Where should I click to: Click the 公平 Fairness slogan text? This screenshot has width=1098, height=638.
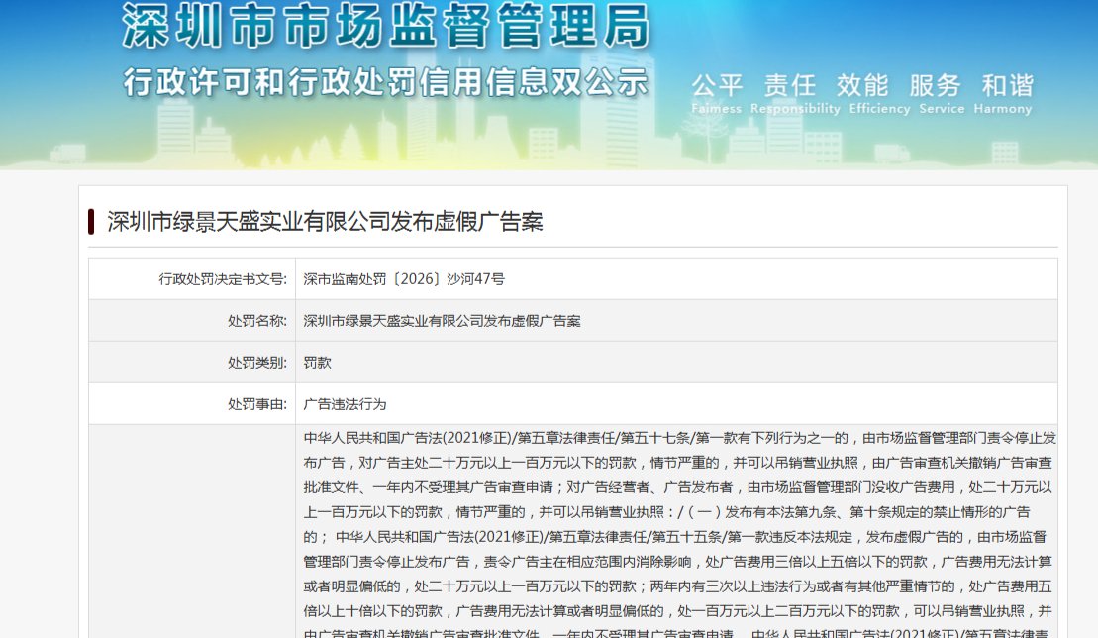(x=717, y=93)
